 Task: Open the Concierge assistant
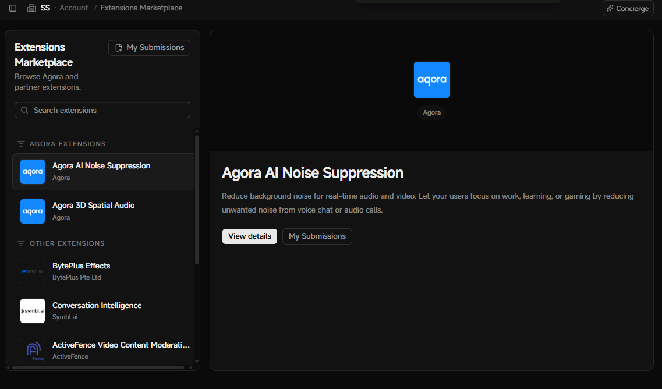tap(628, 9)
